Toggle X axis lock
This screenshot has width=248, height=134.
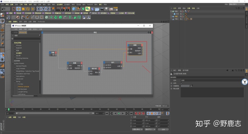point(39,9)
